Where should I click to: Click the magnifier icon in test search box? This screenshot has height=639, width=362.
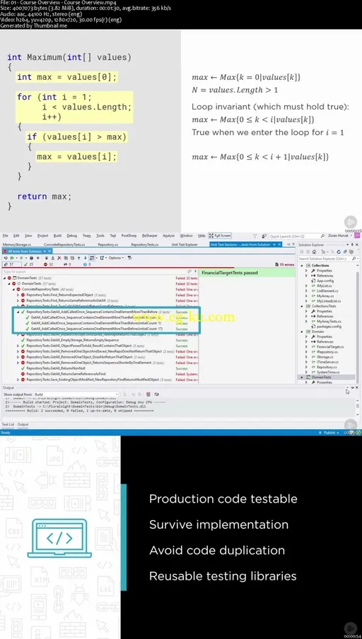point(189,271)
